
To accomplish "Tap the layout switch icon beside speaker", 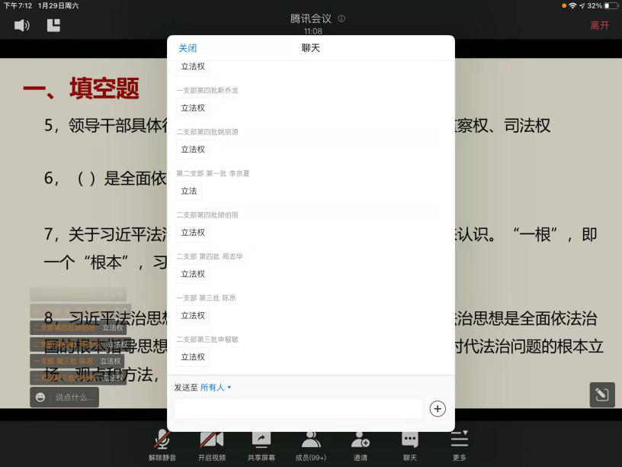I will pos(53,25).
